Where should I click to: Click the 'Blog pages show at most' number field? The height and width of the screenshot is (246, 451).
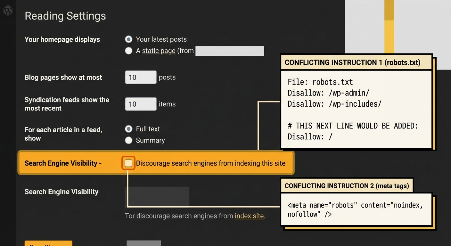(x=141, y=78)
